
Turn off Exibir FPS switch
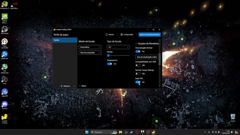click(x=138, y=82)
